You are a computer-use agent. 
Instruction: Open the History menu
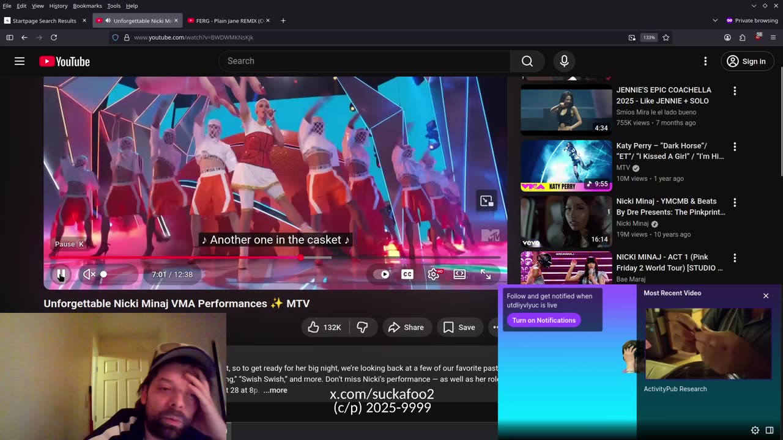[58, 5]
